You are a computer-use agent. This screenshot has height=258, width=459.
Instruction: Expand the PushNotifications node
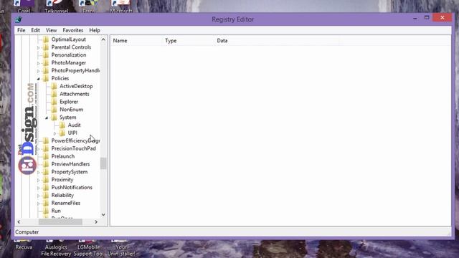pos(38,188)
